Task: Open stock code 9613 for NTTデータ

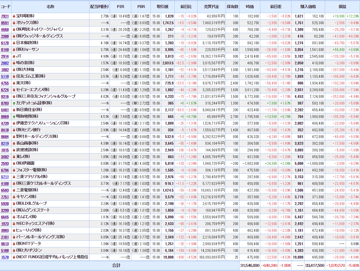Action: 5,244
